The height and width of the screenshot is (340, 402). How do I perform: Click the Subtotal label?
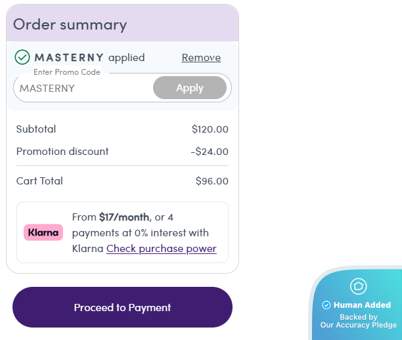(36, 129)
